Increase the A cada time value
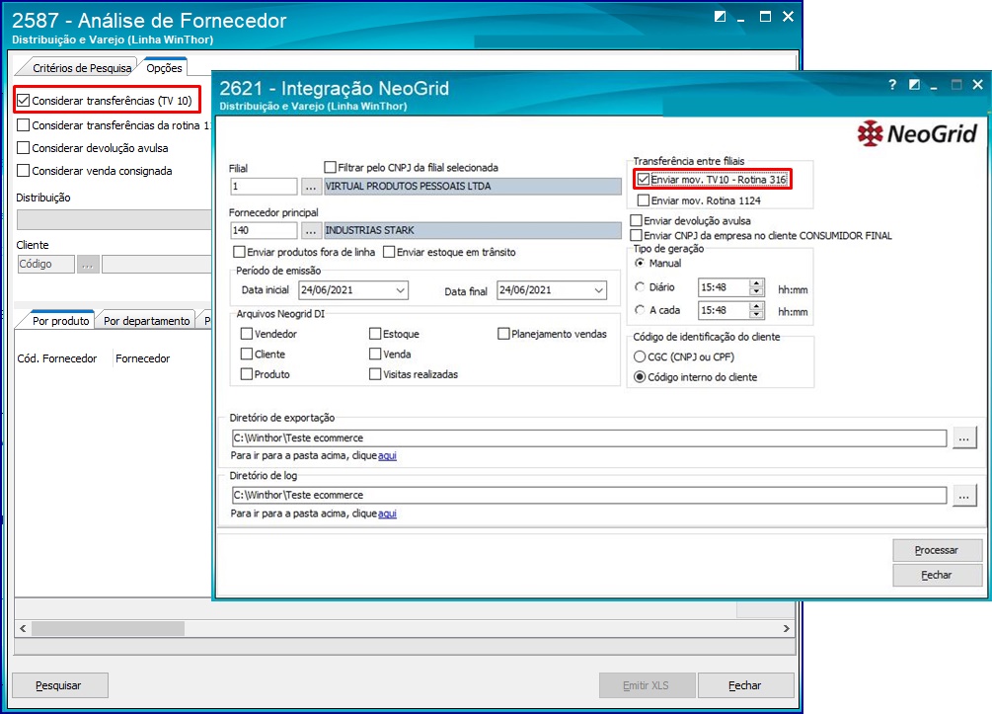992x714 pixels. click(757, 306)
